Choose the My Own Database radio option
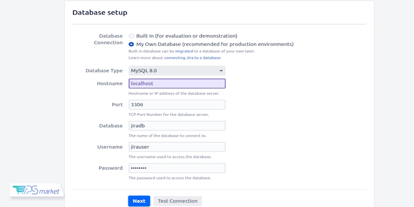 pos(131,45)
